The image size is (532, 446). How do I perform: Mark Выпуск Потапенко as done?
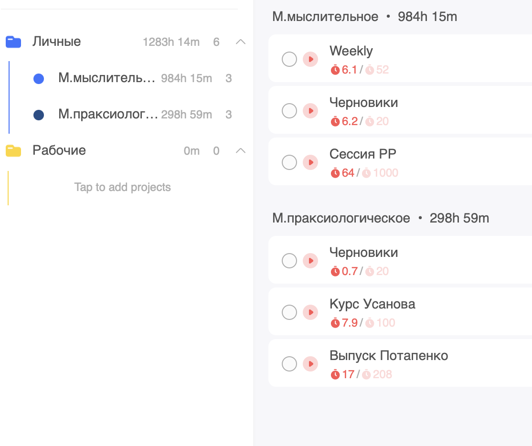coord(289,364)
